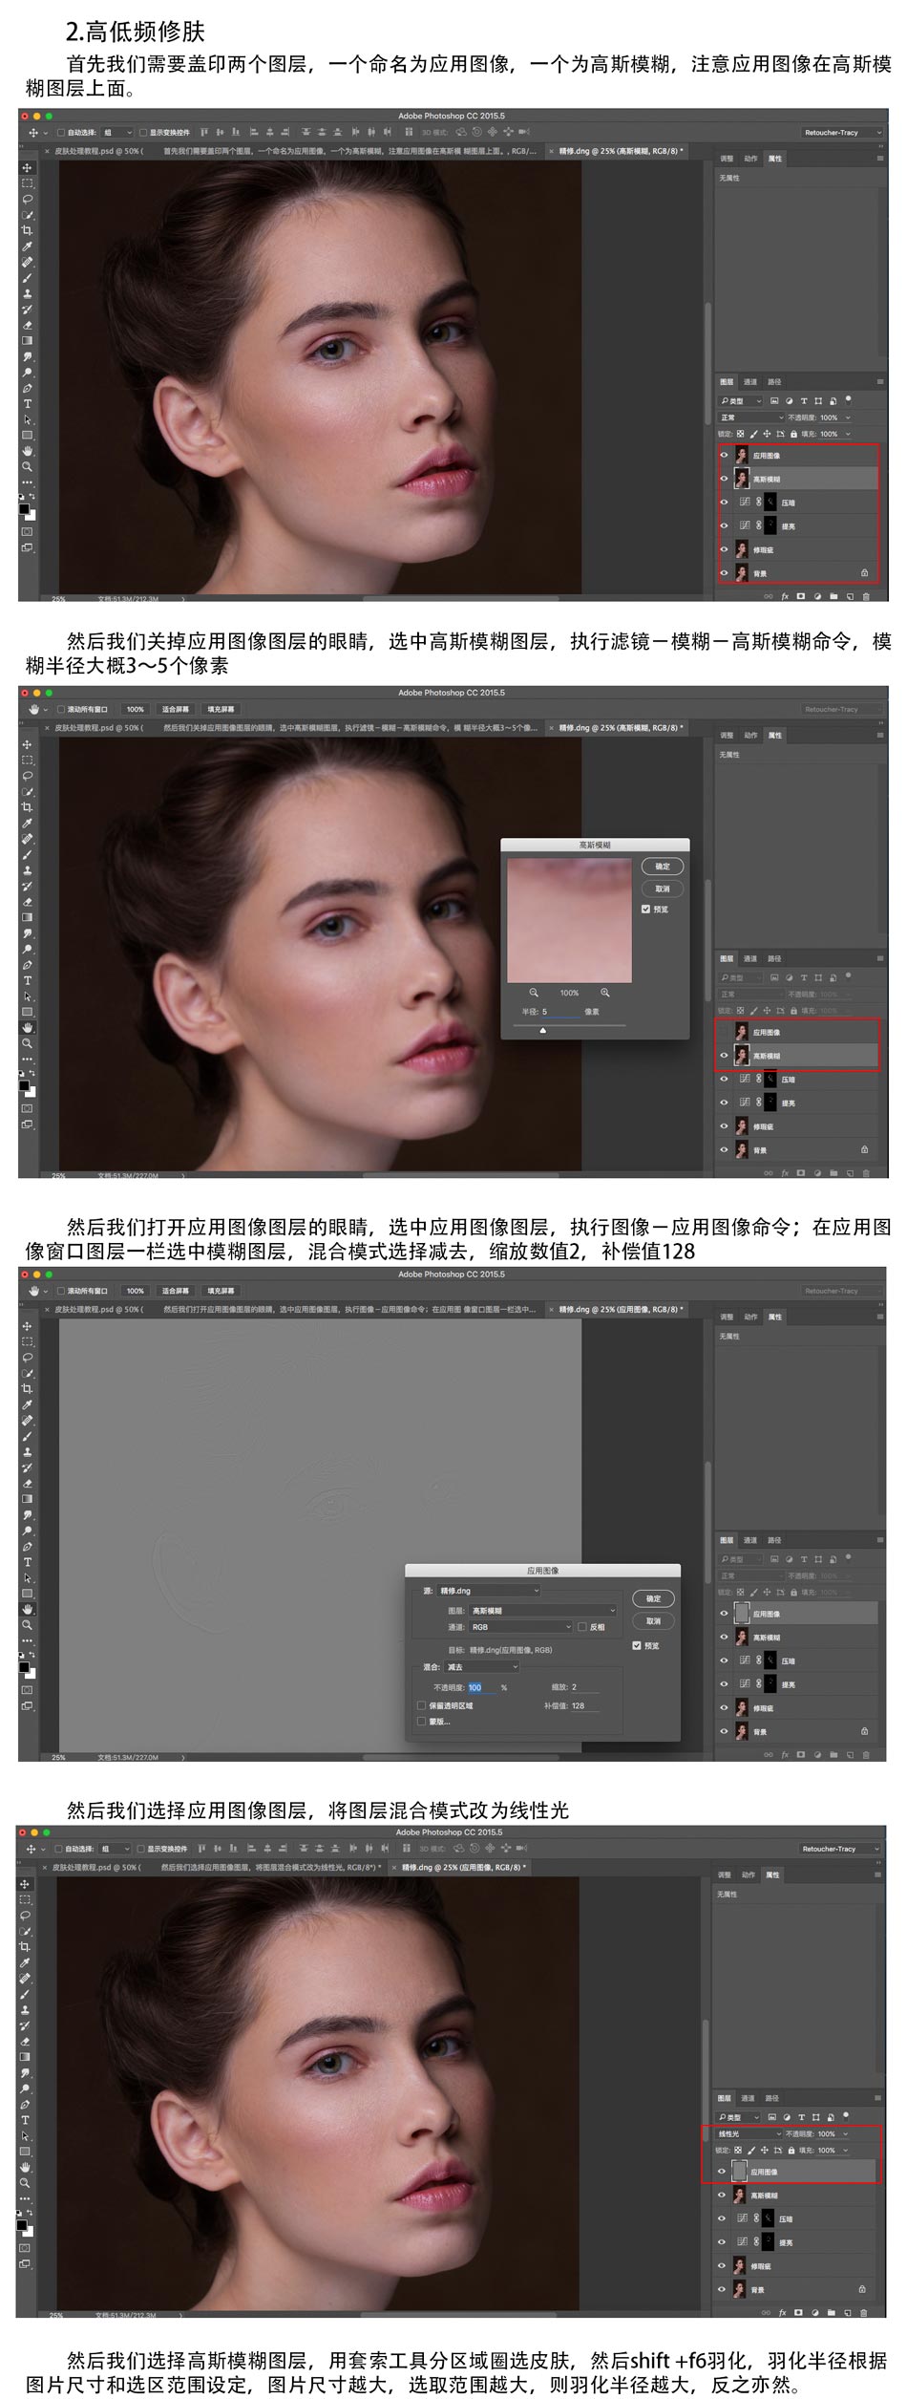Expand the 源 dropdown showing 精修.dng

489,1591
